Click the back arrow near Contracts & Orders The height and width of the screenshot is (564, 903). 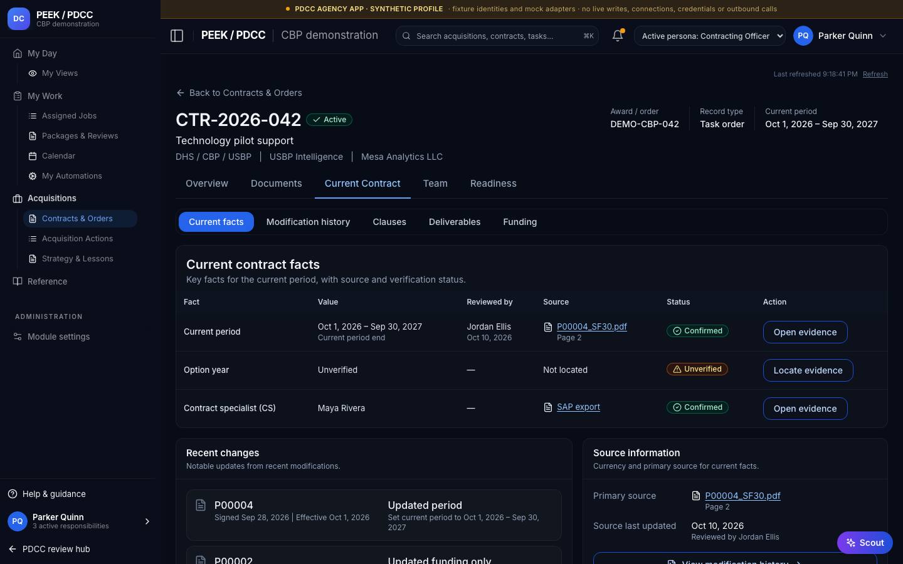pos(181,93)
